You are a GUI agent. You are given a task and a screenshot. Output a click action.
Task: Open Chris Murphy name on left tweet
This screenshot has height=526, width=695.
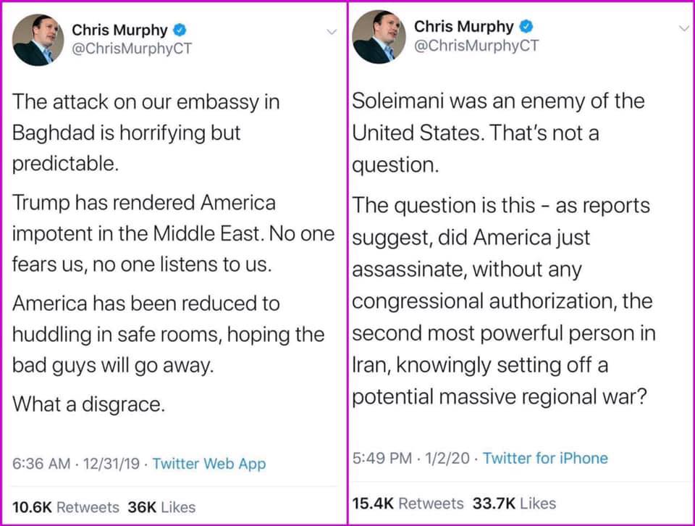tap(119, 30)
